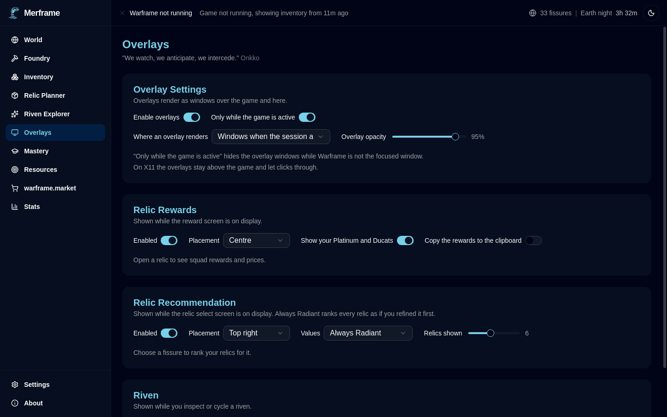The image size is (667, 417).
Task: Select Overlays in the sidebar
Action: 56,133
